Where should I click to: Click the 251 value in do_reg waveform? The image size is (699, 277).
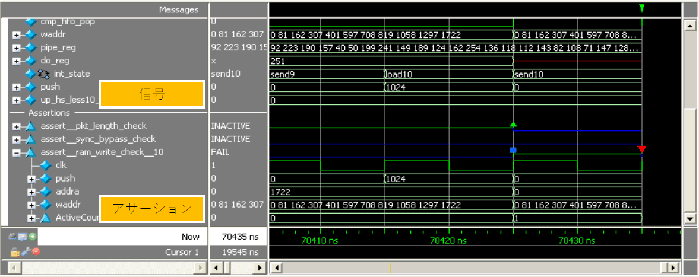[277, 61]
